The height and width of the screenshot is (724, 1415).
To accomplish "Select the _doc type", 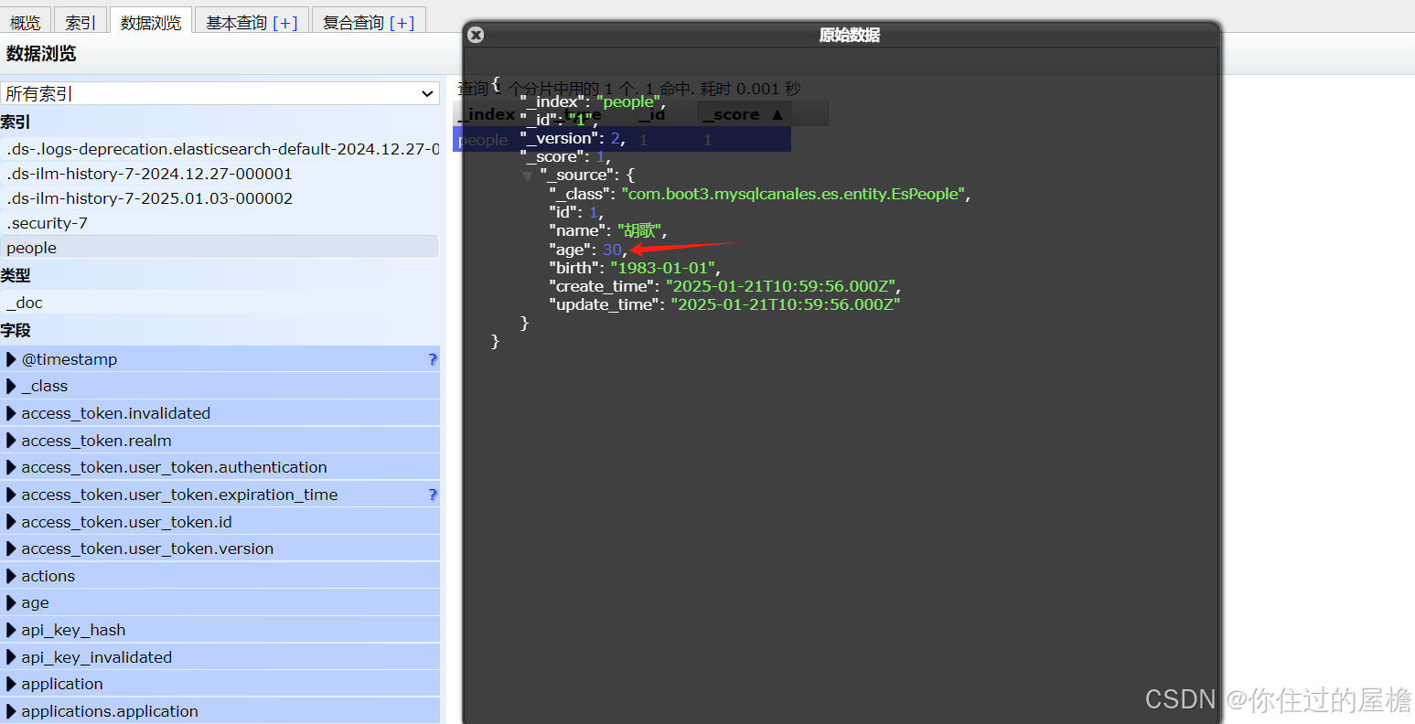I will click(x=220, y=303).
